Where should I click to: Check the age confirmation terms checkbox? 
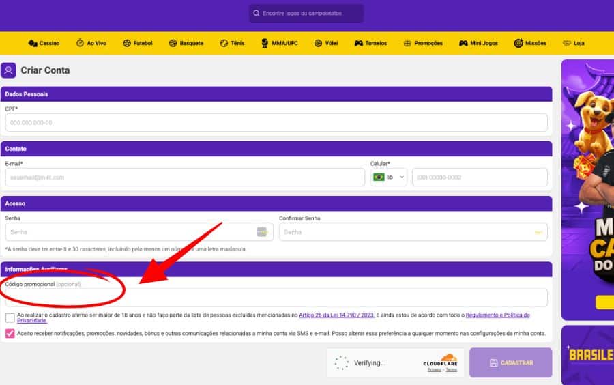10,317
